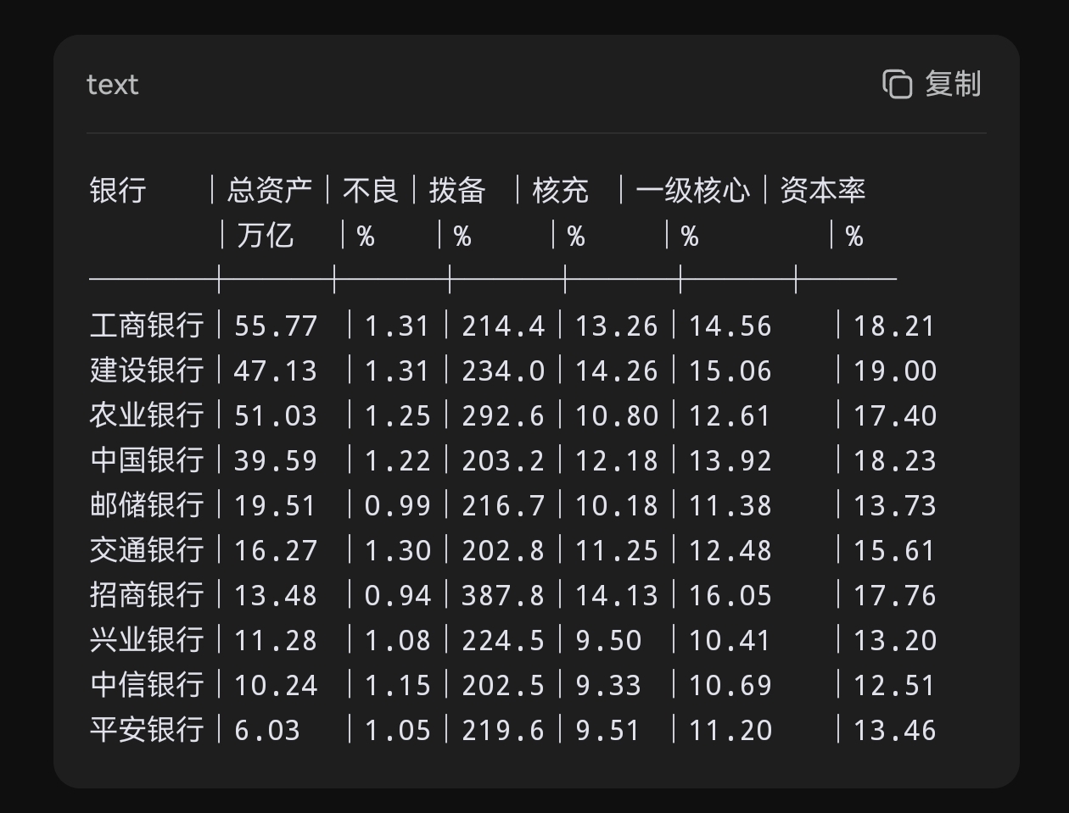Click the 资本率 column header
The image size is (1069, 813).
tap(823, 190)
